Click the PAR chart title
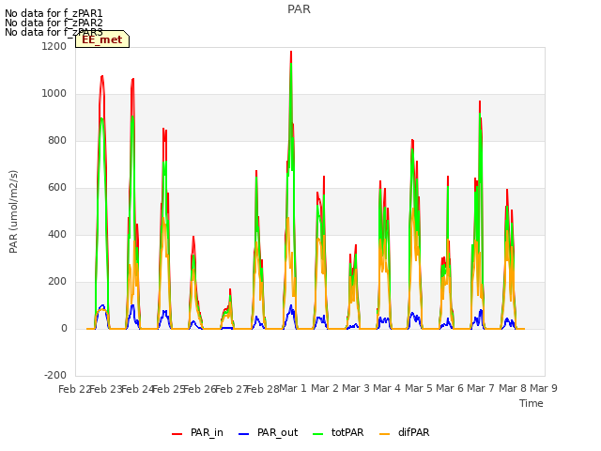 click(x=299, y=9)
